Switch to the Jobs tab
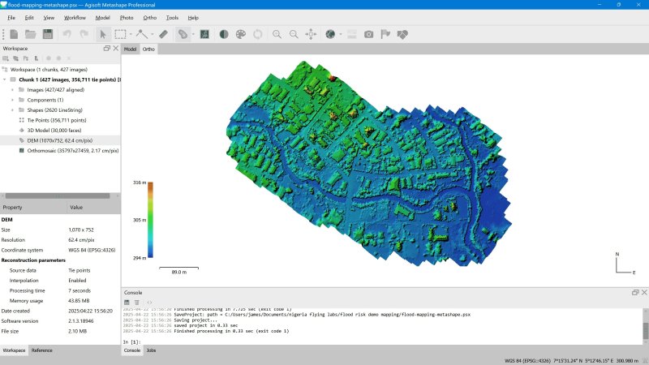 point(151,350)
